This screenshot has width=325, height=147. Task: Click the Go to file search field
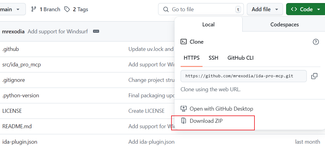pos(201,9)
